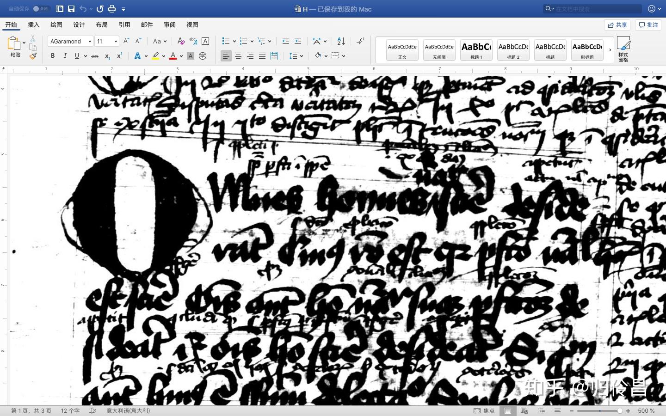Apply the 副标题 style
The height and width of the screenshot is (416, 666).
(587, 49)
